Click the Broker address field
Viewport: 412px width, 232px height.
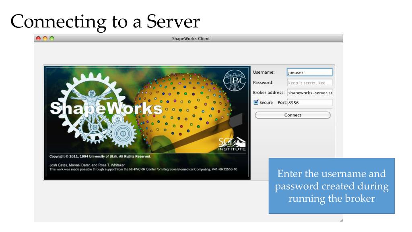point(310,93)
